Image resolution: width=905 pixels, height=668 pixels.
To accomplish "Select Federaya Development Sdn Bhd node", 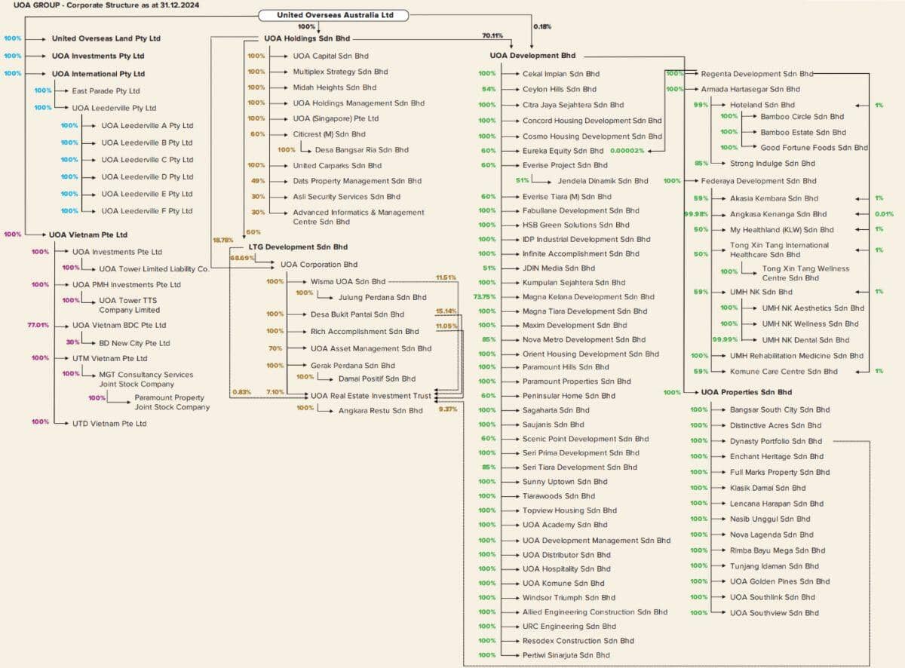I will pos(759,181).
